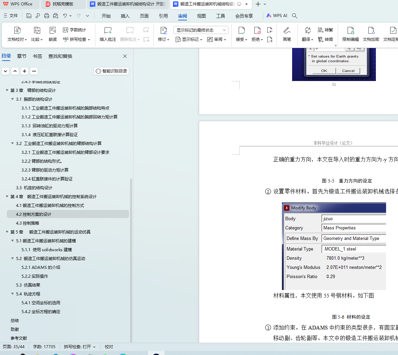This screenshot has width=398, height=355.
Task: Open the 文档校对 proofreading tool
Action: point(17,34)
